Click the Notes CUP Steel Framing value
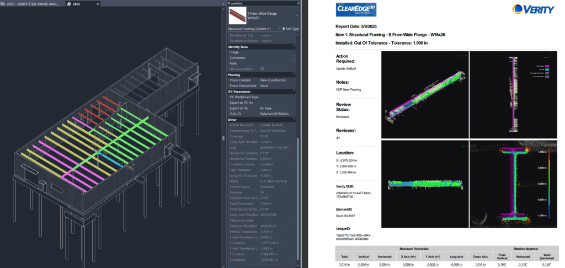Image resolution: width=565 pixels, height=268 pixels. pos(273,181)
